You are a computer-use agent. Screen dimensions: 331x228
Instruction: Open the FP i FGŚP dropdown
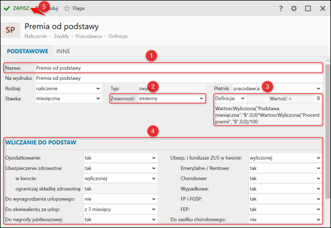click(x=285, y=199)
